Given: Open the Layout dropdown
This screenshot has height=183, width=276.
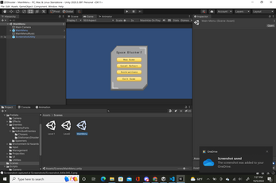Looking at the screenshot, I should [263, 11].
